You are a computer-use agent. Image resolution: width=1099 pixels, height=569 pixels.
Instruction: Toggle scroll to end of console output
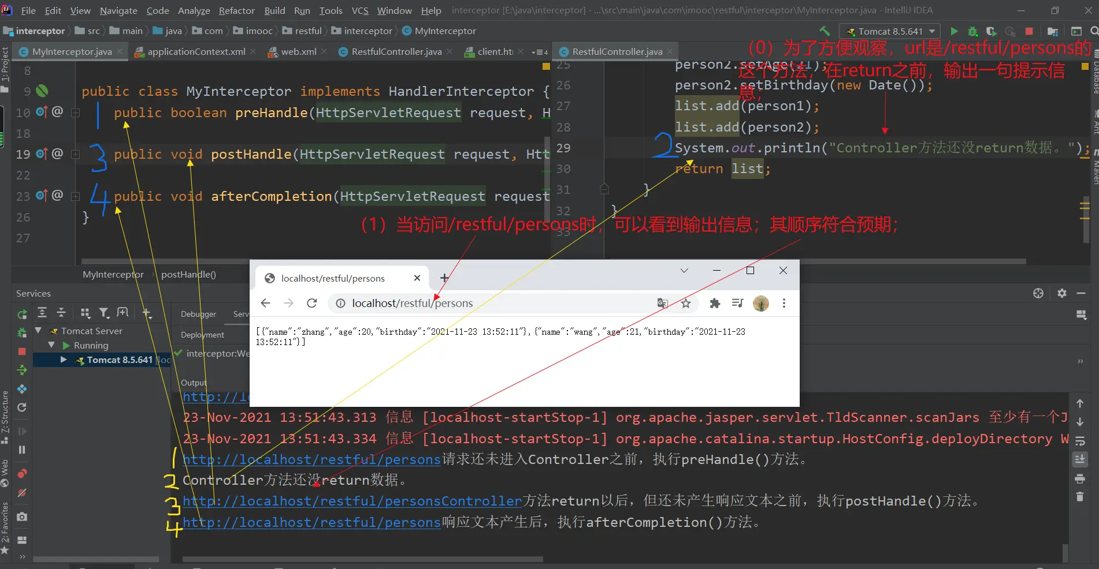coord(1079,459)
